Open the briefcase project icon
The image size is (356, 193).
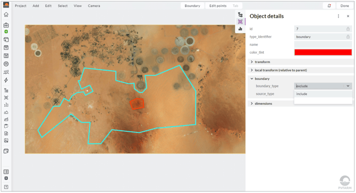pyautogui.click(x=6, y=25)
